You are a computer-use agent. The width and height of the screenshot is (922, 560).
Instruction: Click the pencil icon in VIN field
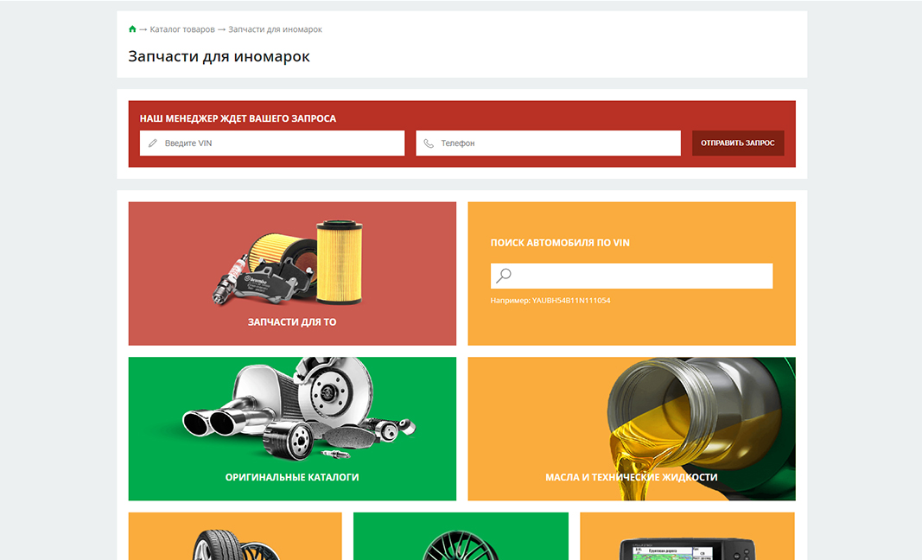point(153,143)
